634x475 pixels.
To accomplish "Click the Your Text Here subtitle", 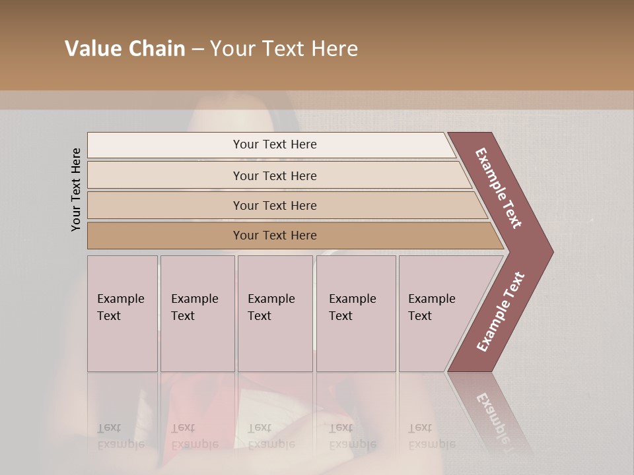I will pyautogui.click(x=284, y=49).
